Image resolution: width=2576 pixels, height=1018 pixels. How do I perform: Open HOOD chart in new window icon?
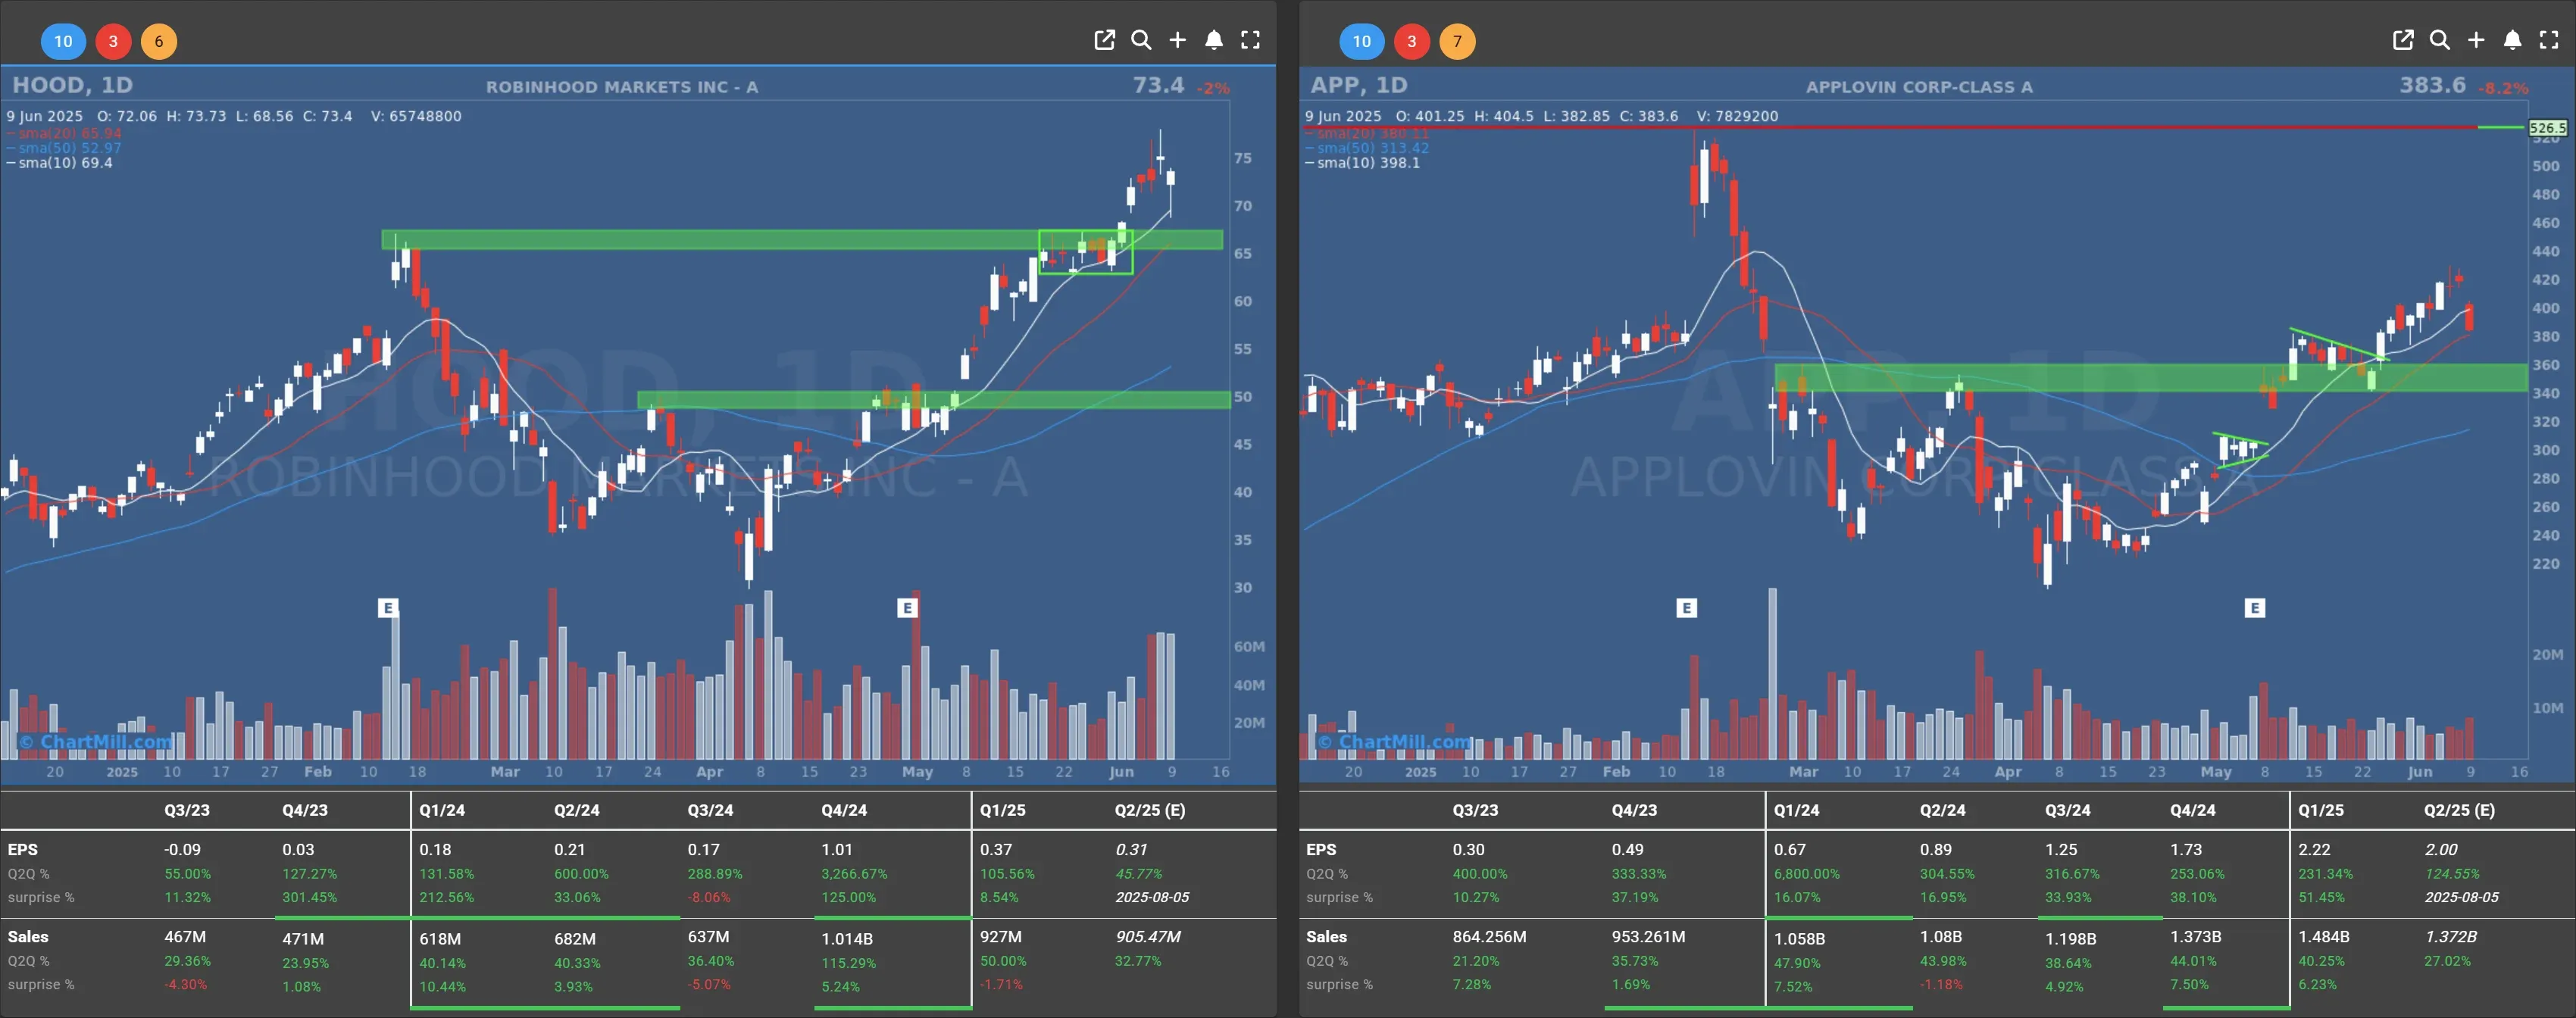tap(1104, 40)
